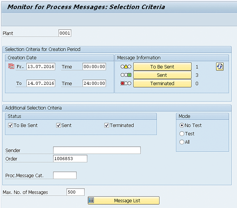Click the list icon on Message List button
The height and width of the screenshot is (208, 237).
click(x=91, y=200)
